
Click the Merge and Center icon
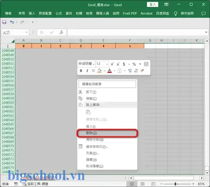click(146, 64)
